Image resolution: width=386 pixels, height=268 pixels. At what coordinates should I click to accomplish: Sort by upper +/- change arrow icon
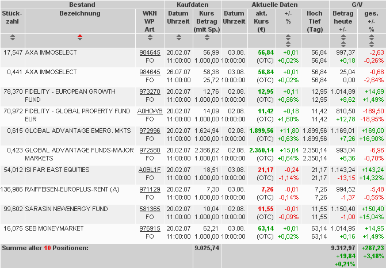pos(288,37)
